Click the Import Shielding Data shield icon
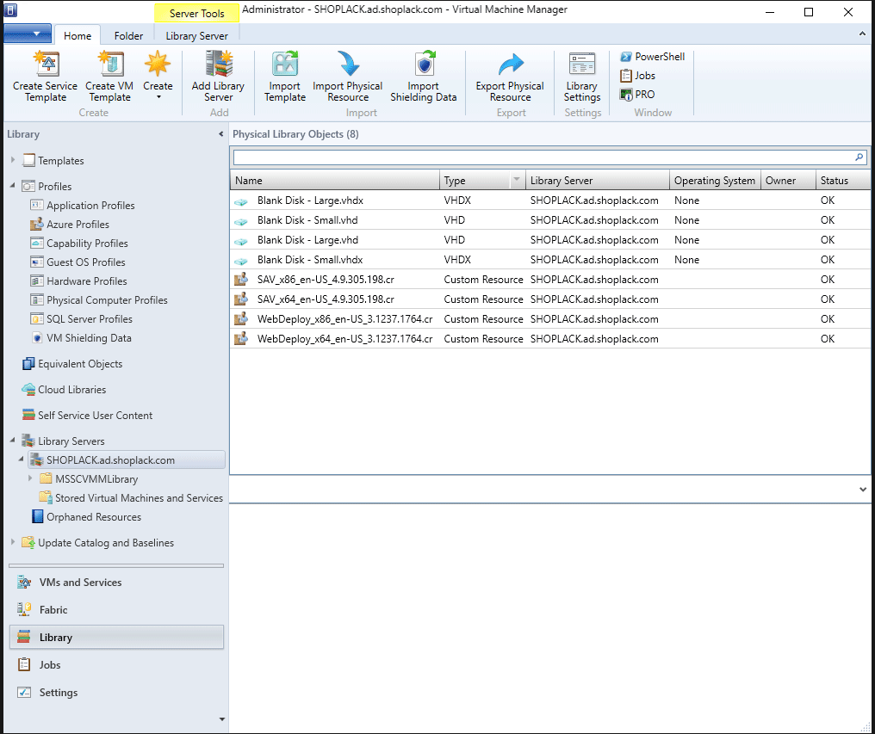This screenshot has height=734, width=875. [x=424, y=65]
